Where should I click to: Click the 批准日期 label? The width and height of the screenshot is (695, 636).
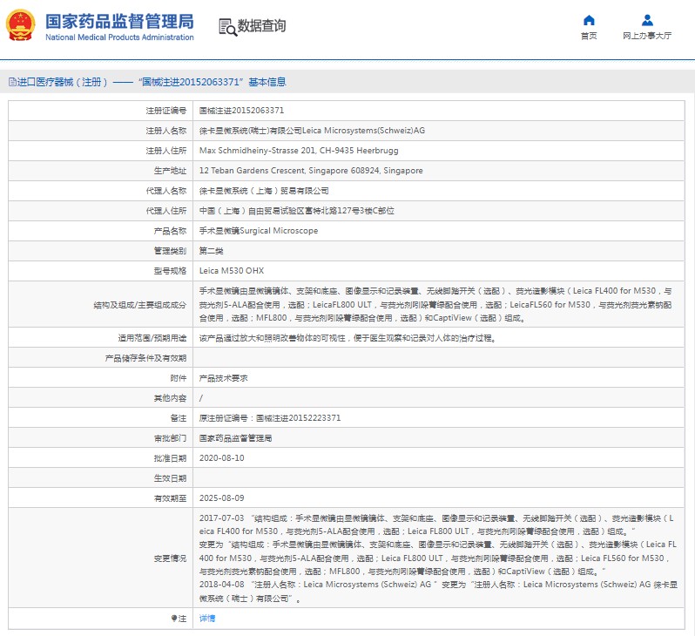point(170,458)
